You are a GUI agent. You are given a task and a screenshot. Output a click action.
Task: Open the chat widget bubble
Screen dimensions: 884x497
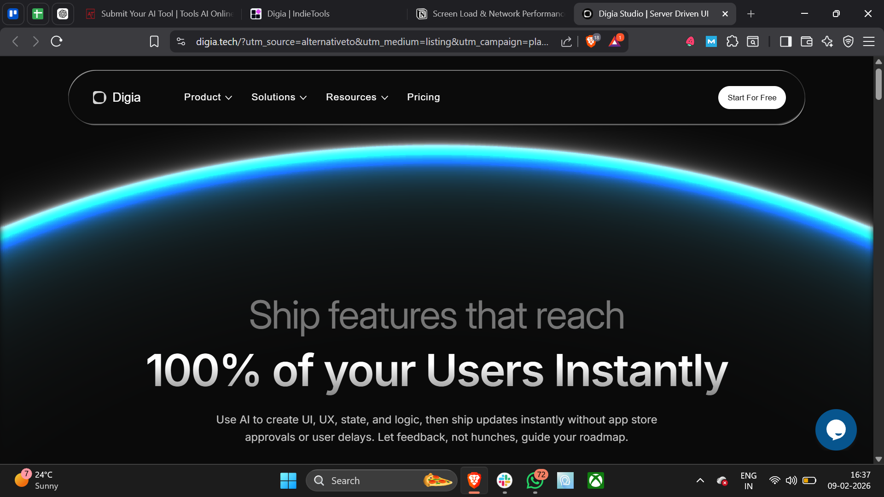[x=836, y=430]
